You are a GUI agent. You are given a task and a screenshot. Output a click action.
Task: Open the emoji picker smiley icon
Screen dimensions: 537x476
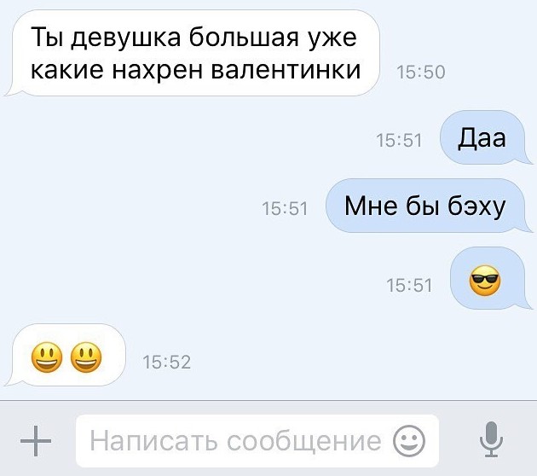point(408,441)
